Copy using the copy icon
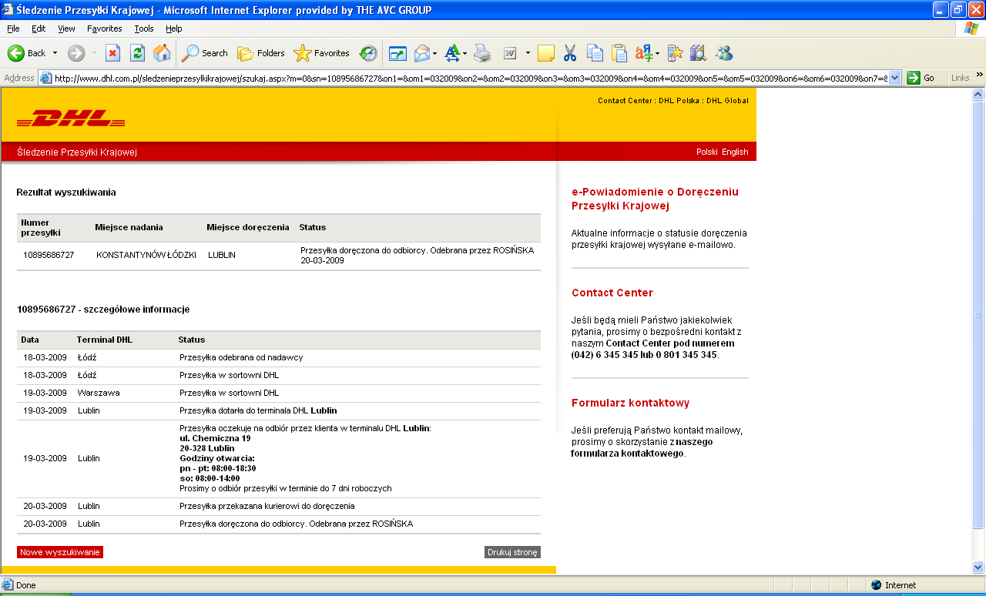Viewport: 986px width, 596px height. [595, 53]
